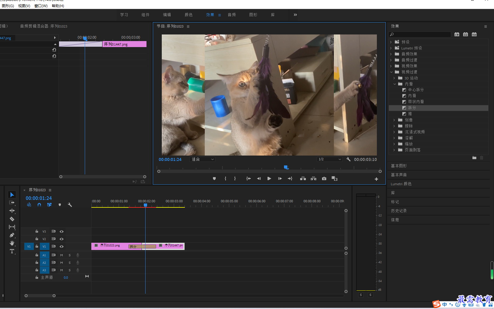This screenshot has width=494, height=309.
Task: Click the timeline playhead on ruler
Action: pyautogui.click(x=145, y=205)
